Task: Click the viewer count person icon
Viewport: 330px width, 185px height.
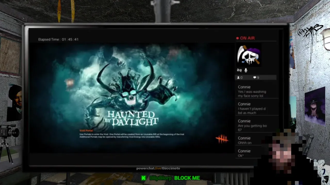Action: click(238, 78)
